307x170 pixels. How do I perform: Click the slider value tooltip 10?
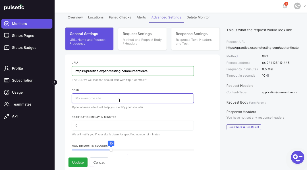point(111,143)
